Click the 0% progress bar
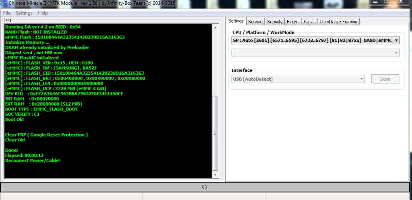Image resolution: width=412 pixels, height=200 pixels. click(x=204, y=187)
